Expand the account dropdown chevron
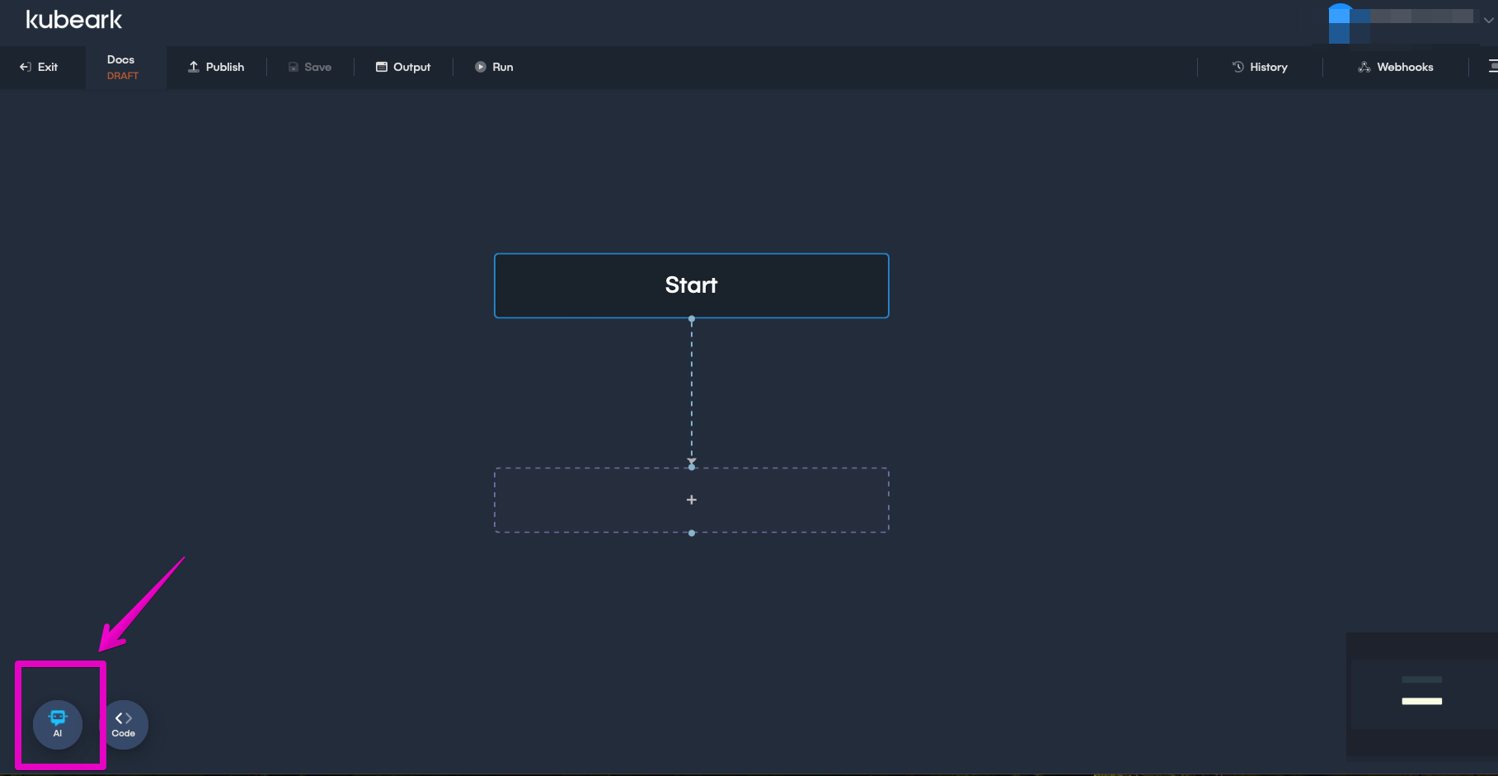 pos(1488,21)
